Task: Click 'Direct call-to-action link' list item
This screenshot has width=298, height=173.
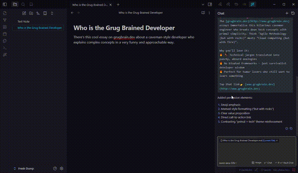Action: (236, 117)
